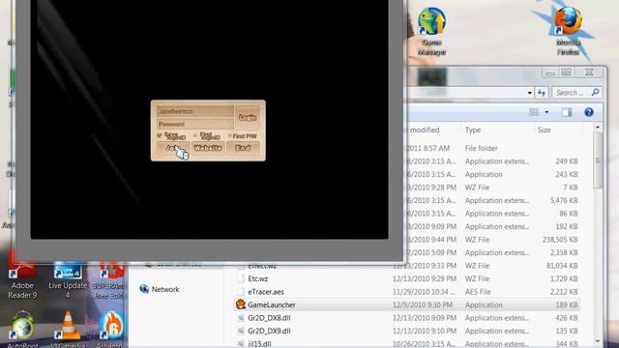Focus the Password input field
Image resolution: width=619 pixels, height=348 pixels.
[195, 124]
